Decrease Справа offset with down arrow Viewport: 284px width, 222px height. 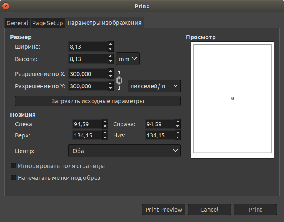178,127
